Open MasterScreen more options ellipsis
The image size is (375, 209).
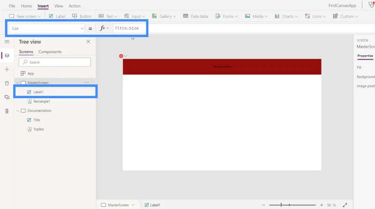[86, 82]
